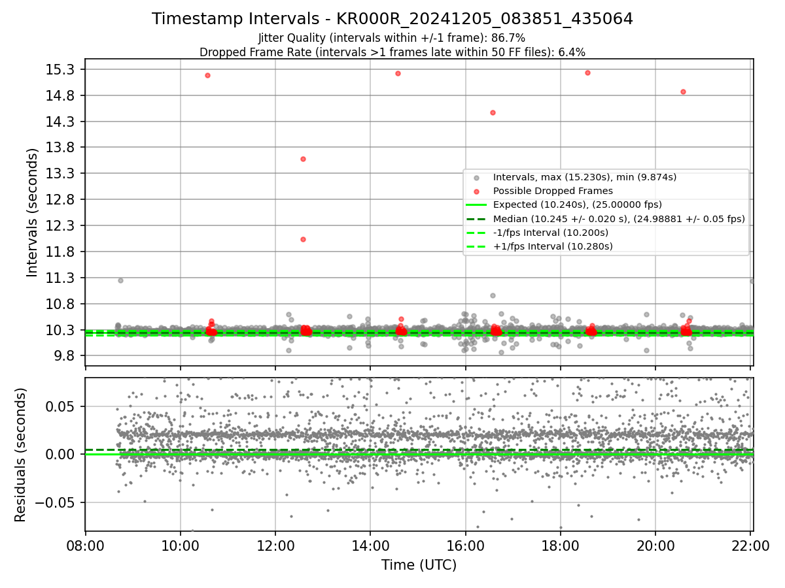Click the gray dot marker beside 'Intervals' legend entry
The width and height of the screenshot is (785, 588).
[x=476, y=178]
